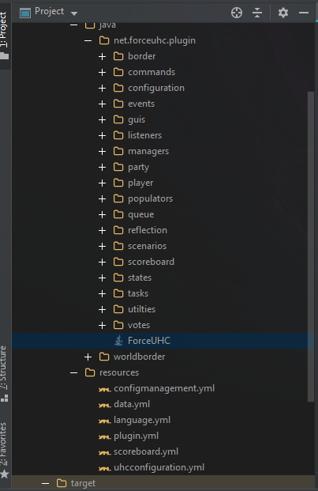318x491 pixels.
Task: Select the managers package label
Action: 148,152
